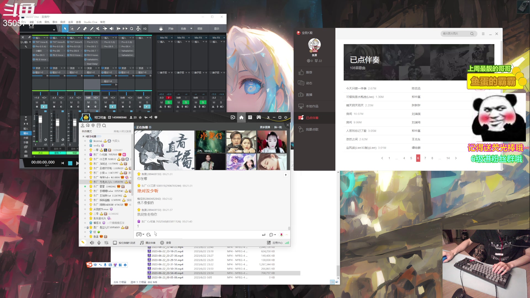Pick the Eraser tool in Studio One toolbar
Image resolution: width=530 pixels, height=298 pixels.
[85, 29]
